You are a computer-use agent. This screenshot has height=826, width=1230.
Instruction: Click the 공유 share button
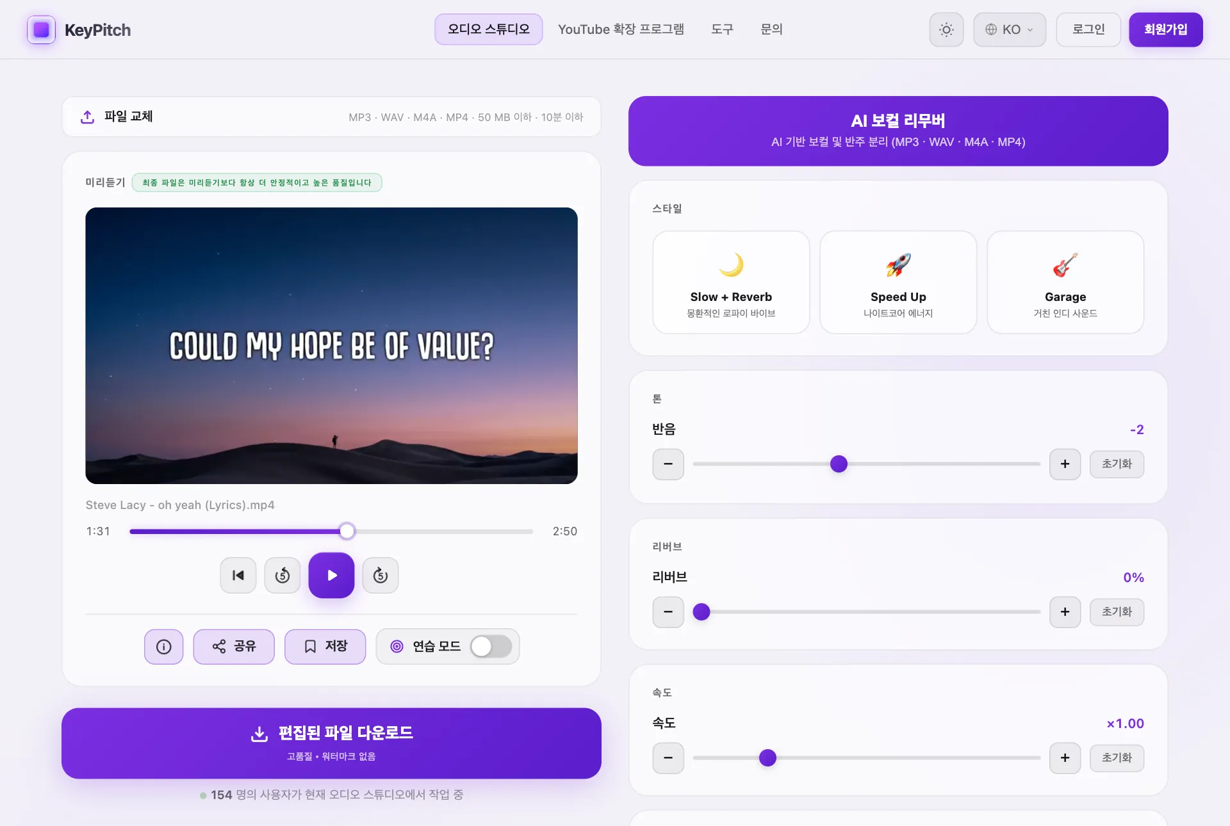[234, 647]
